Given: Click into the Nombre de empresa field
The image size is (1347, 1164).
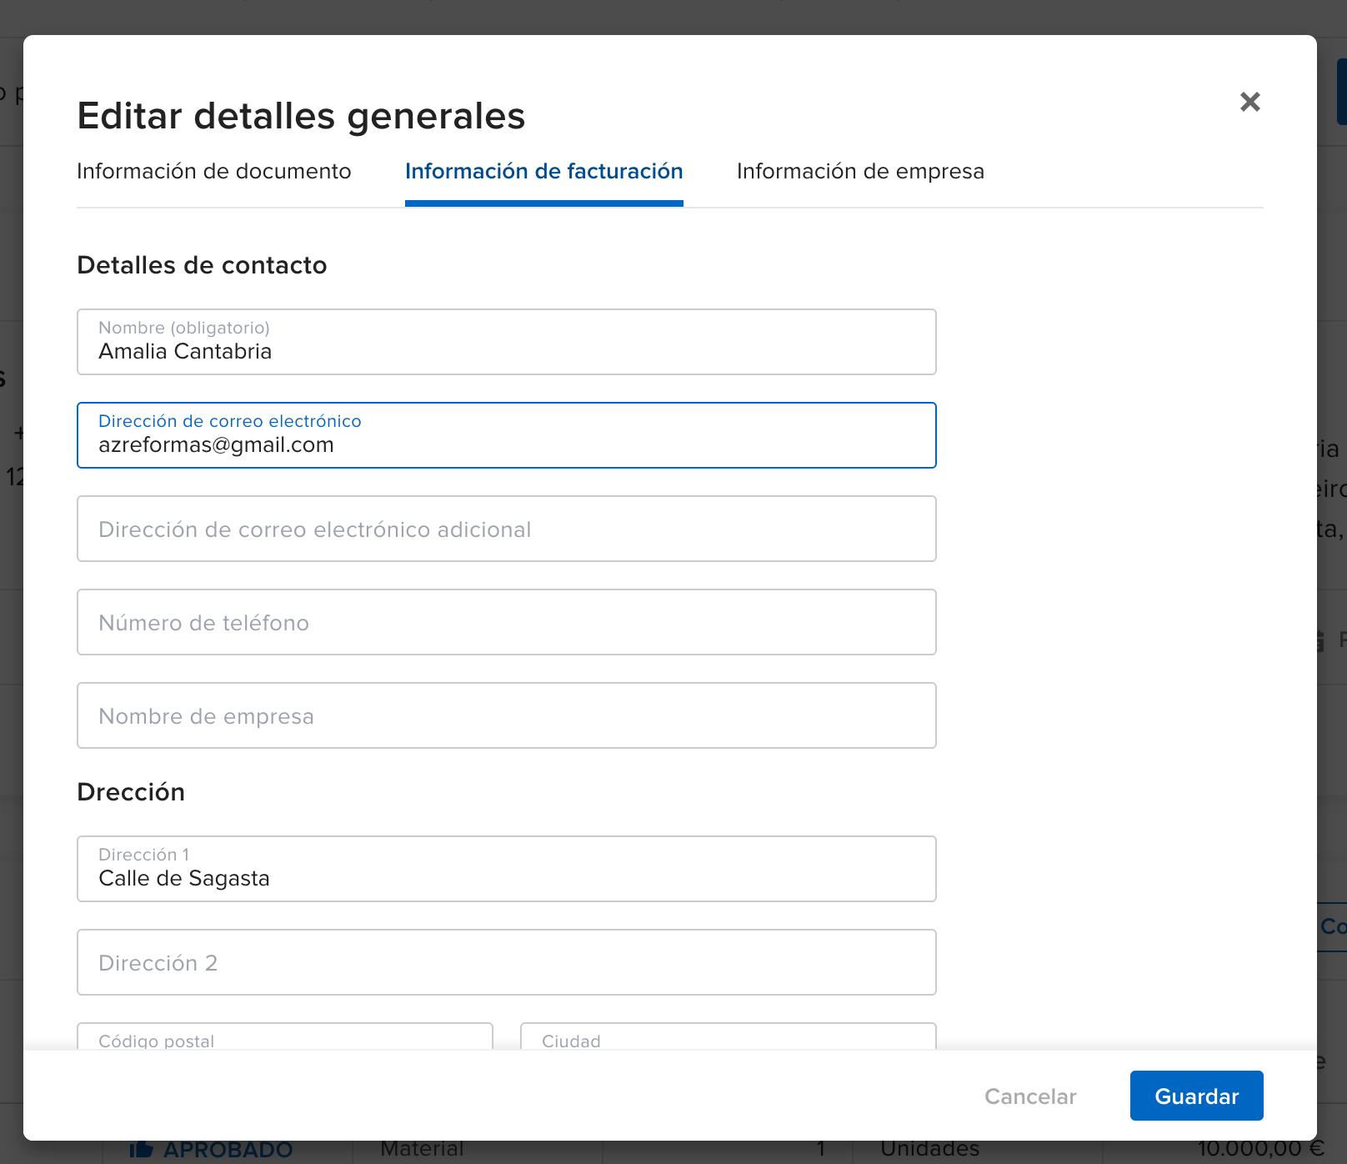Looking at the screenshot, I should tap(506, 716).
